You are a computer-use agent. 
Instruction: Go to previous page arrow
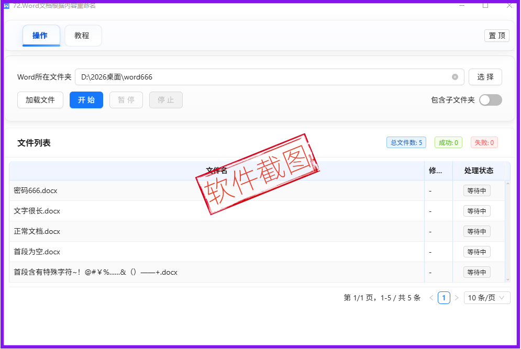(x=431, y=298)
